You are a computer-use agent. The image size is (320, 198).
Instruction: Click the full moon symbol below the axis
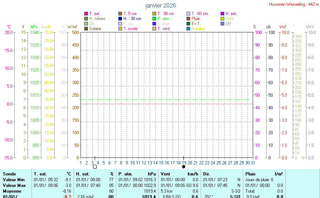pos(95,166)
